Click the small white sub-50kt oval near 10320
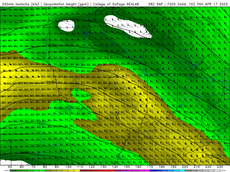 click(x=66, y=26)
